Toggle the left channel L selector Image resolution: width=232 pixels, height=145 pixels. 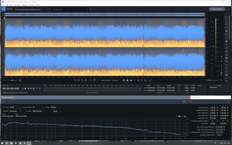tap(3, 33)
